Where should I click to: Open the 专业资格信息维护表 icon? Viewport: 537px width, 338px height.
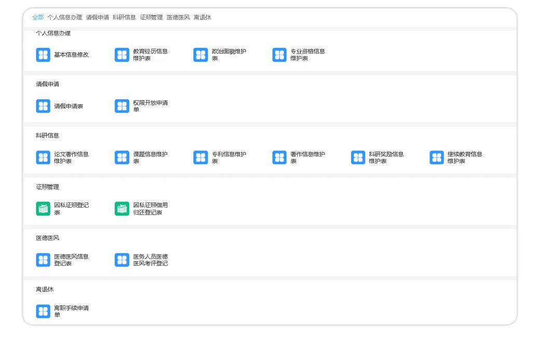(280, 55)
